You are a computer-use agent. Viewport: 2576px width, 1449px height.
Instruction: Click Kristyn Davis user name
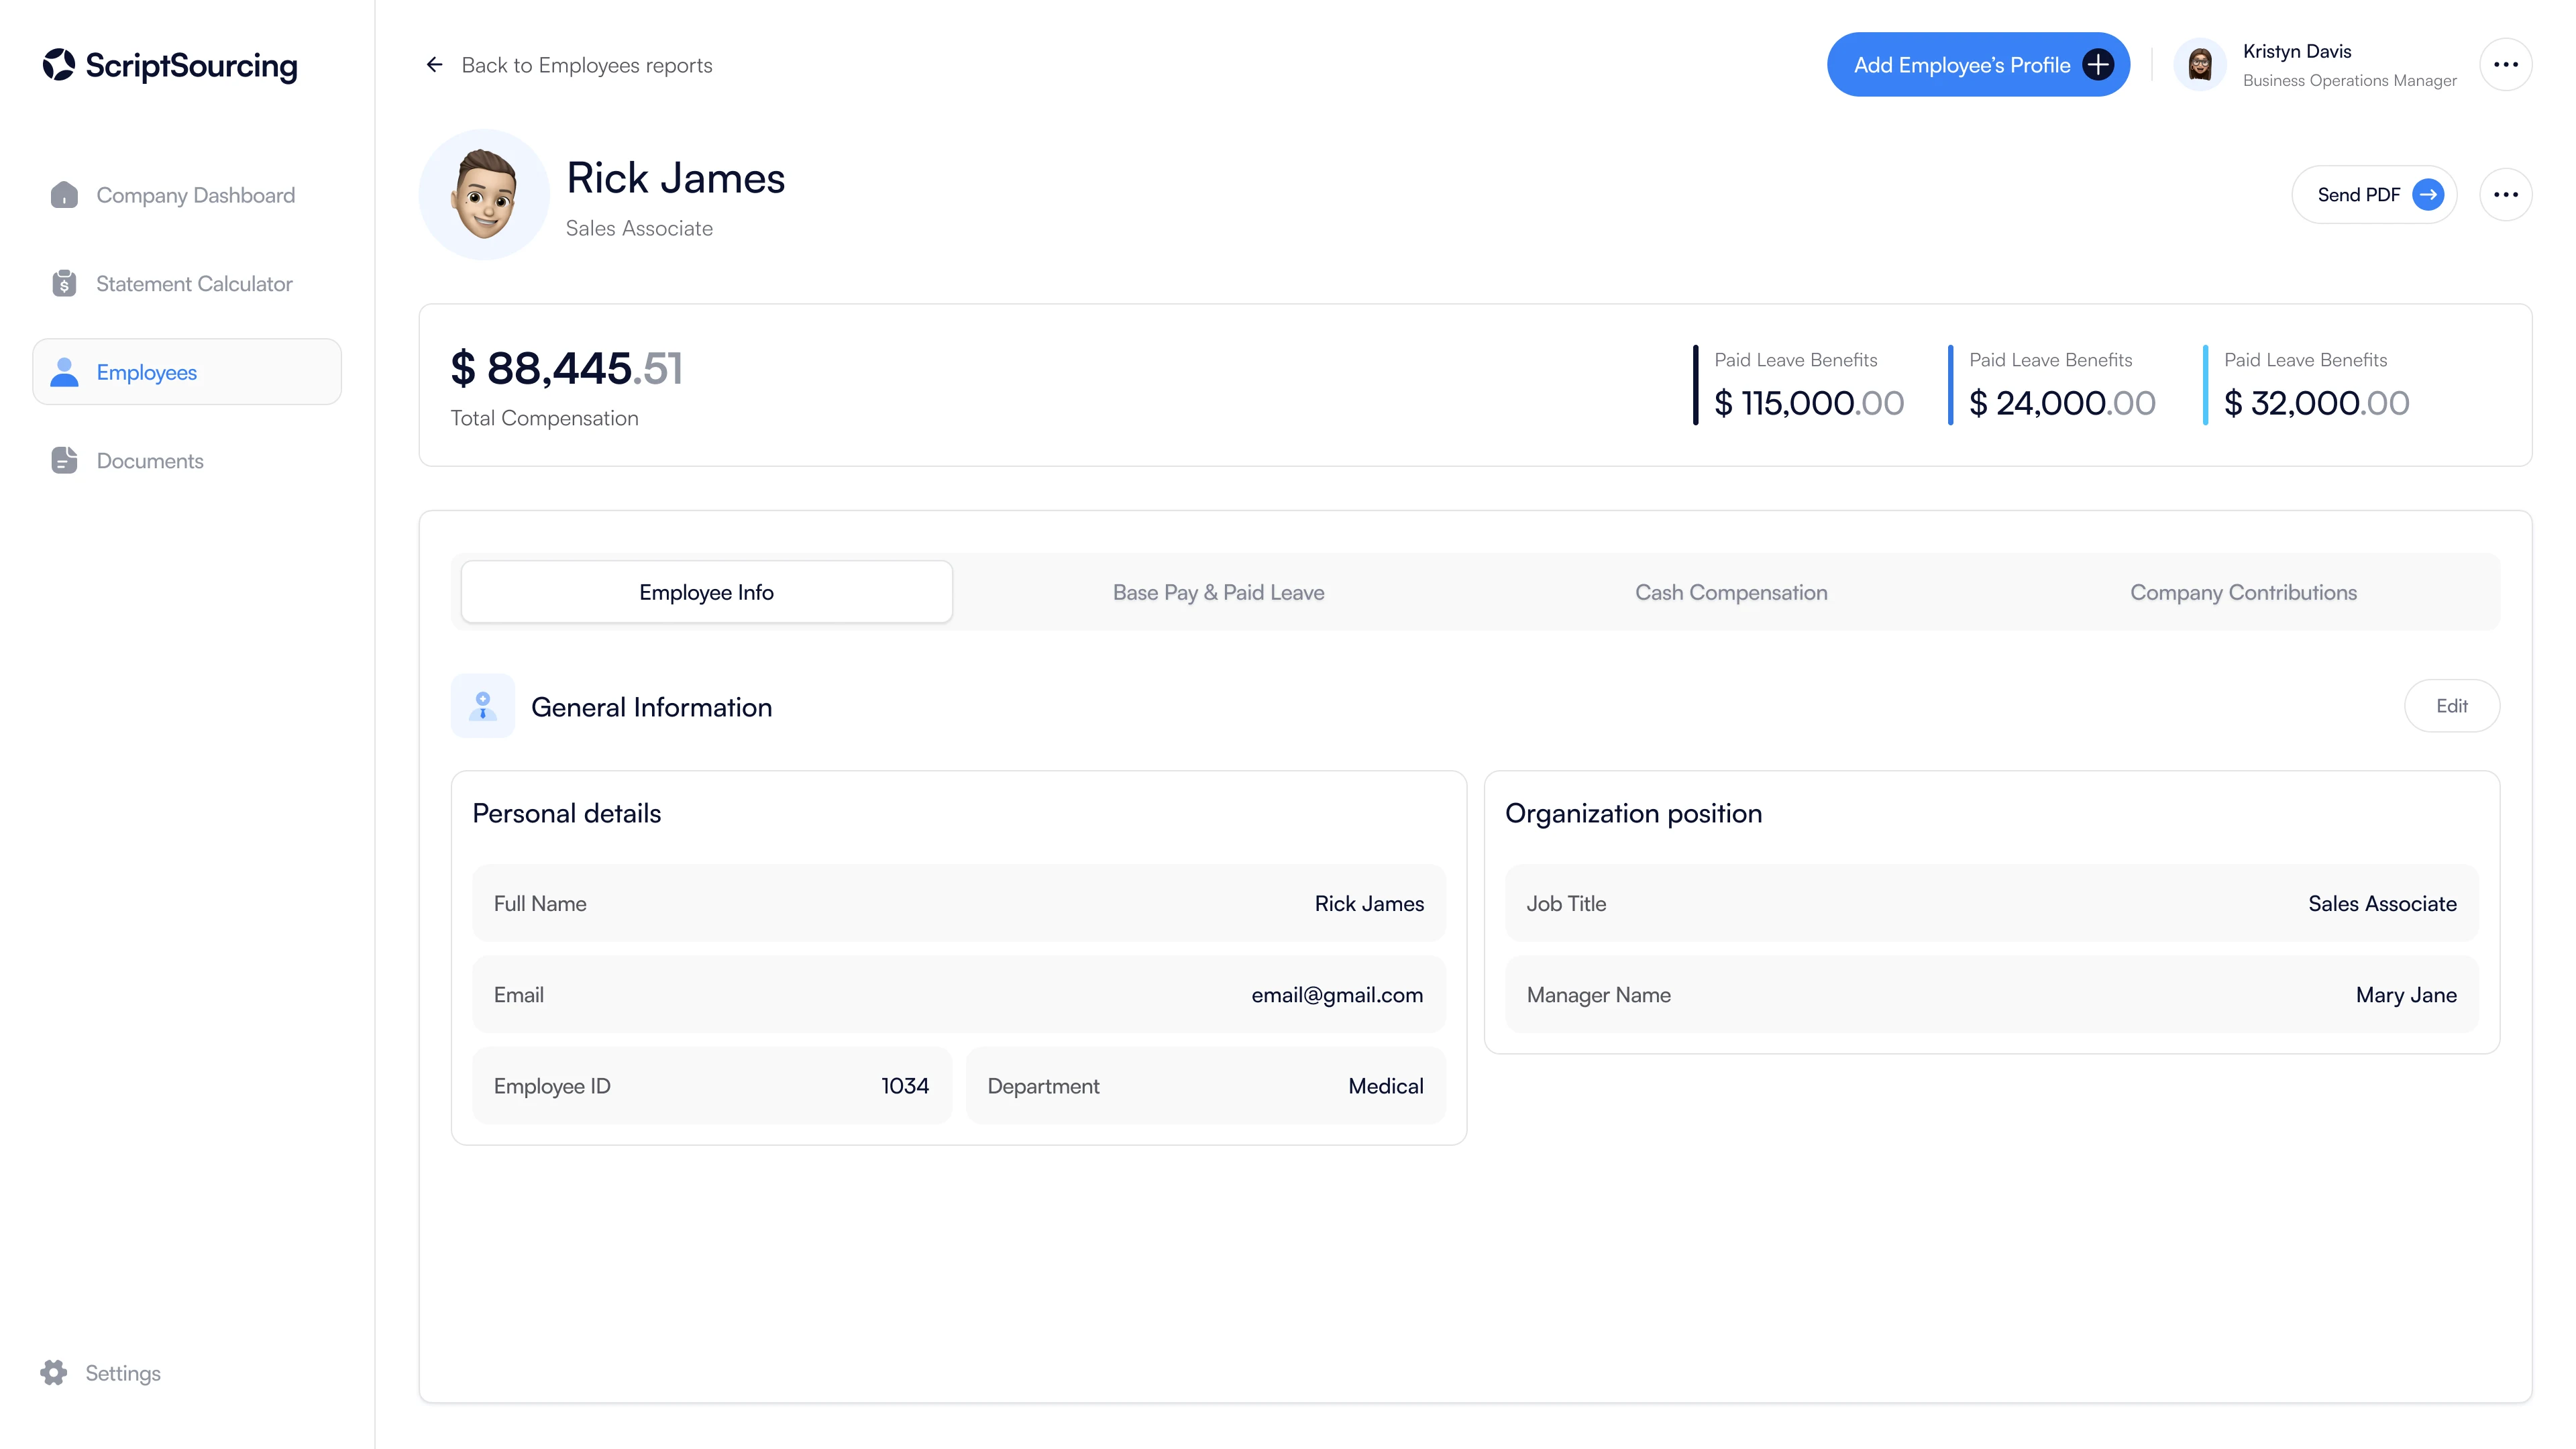pos(2296,51)
